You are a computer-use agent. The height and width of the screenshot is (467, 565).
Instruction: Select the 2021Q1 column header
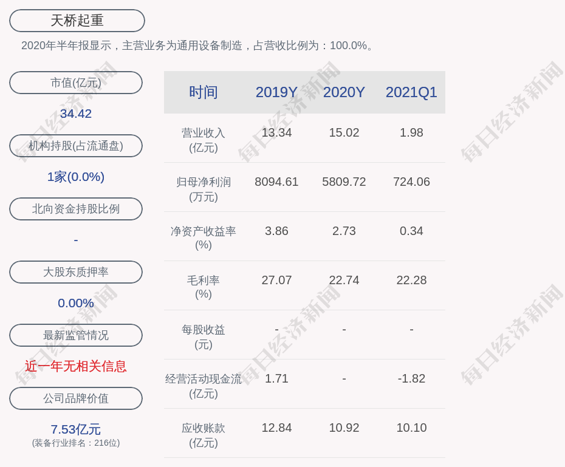tap(411, 92)
